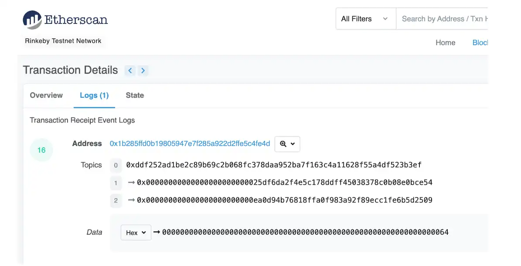
Task: Go to the Home nav link
Action: [445, 43]
